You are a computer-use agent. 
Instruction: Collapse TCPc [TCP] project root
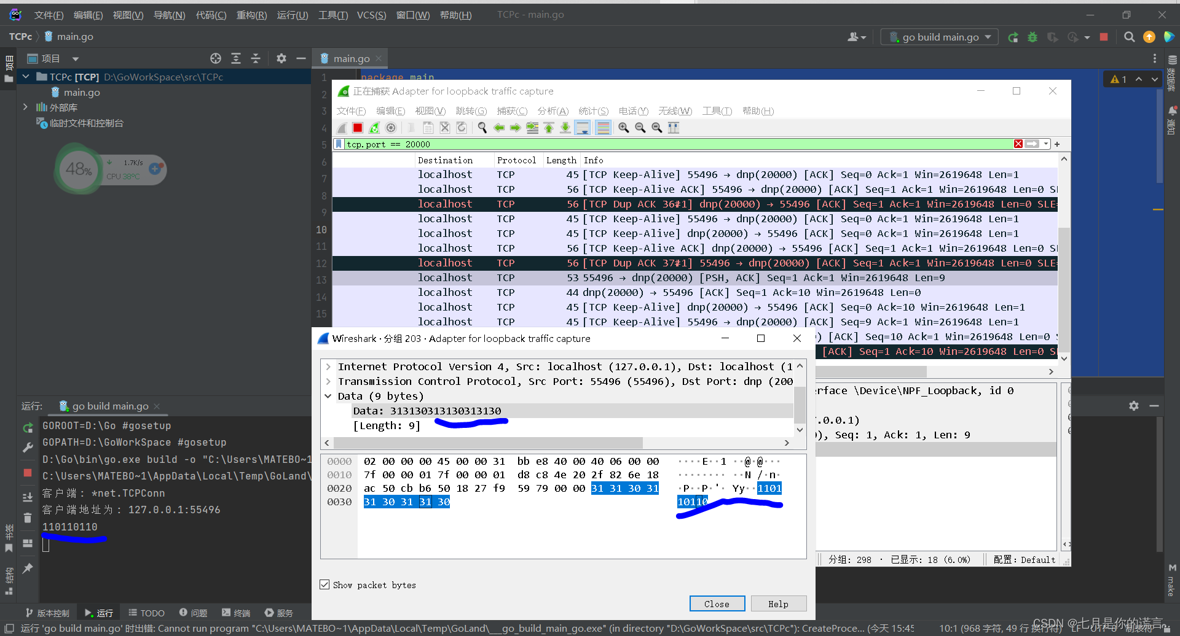pos(26,77)
